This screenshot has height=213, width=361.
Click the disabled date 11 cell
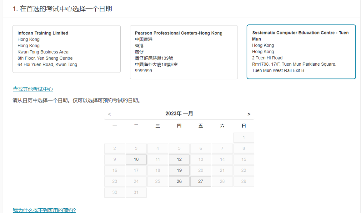tap(158, 159)
